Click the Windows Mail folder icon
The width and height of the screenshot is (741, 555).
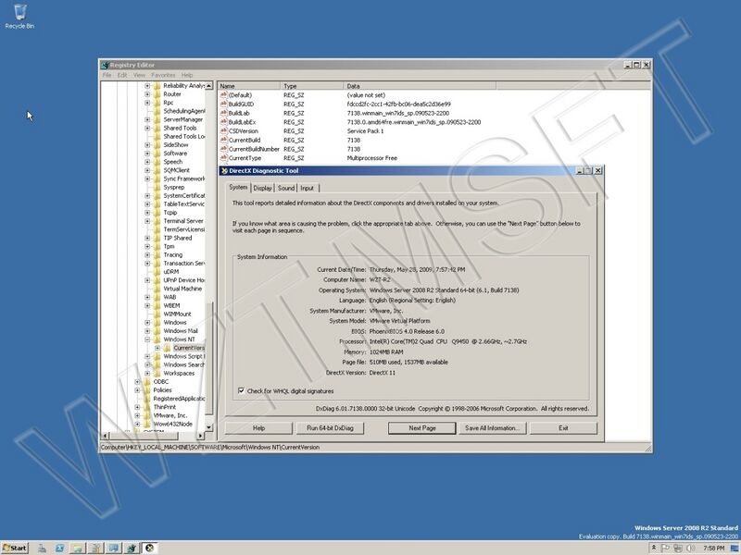[x=157, y=331]
